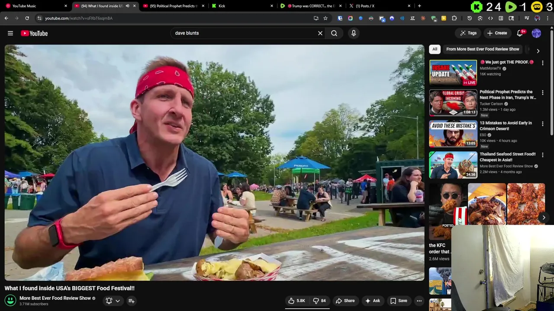This screenshot has height=311, width=554.
Task: Switch to the Posts / X tab
Action: point(379,6)
